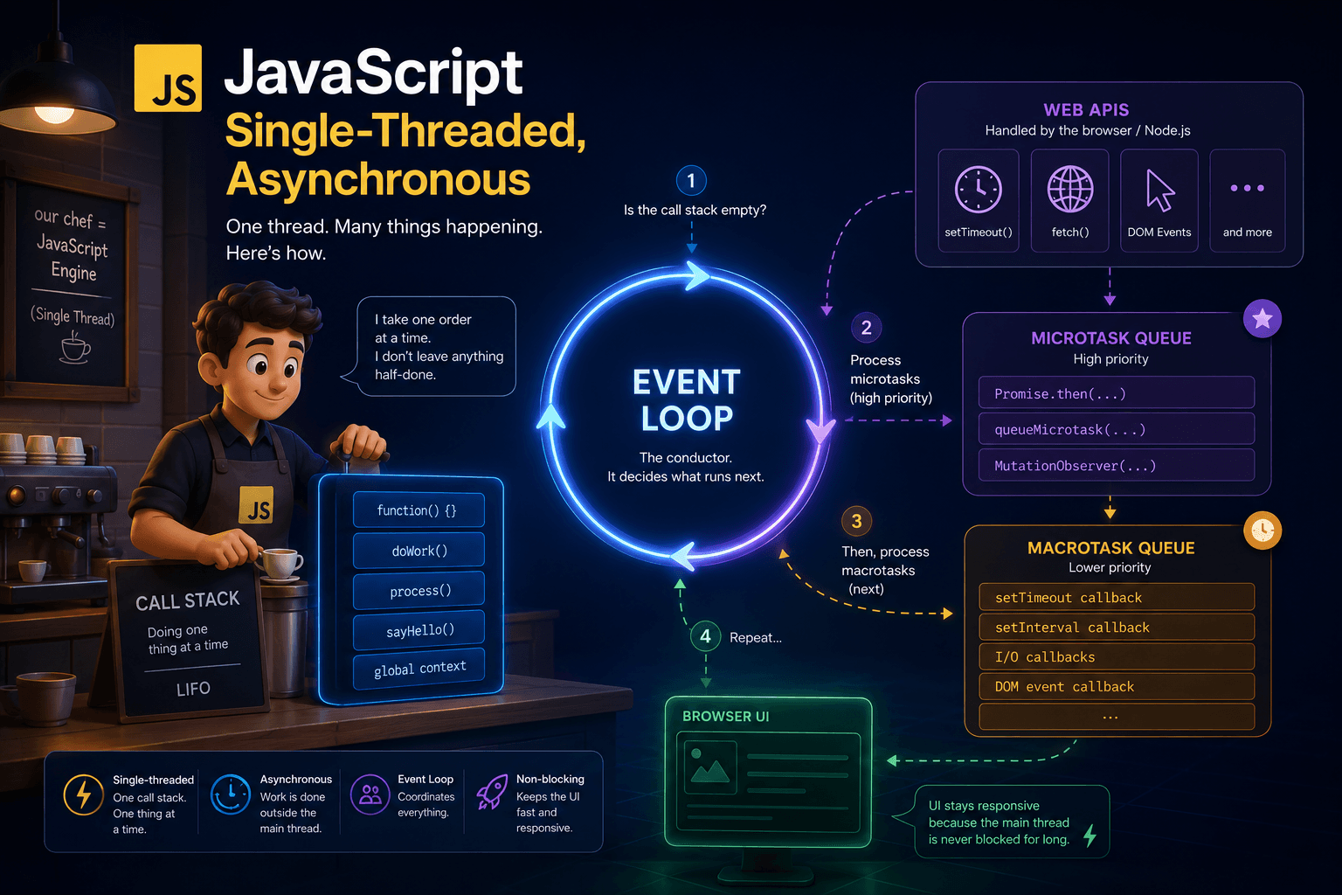1342x895 pixels.
Task: Click the MutationObserver(...) entry
Action: 1117,465
